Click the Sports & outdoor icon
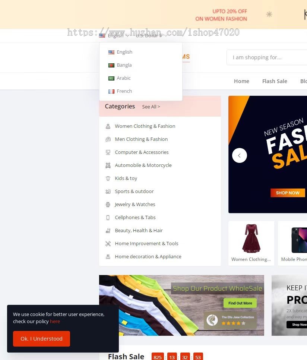The width and height of the screenshot is (307, 360). point(108,192)
